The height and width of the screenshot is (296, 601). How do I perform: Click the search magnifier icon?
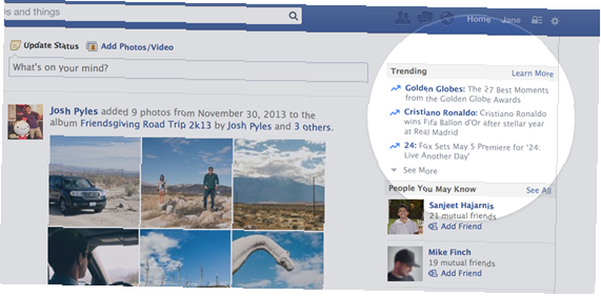[293, 16]
